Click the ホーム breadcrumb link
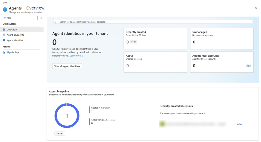 (6, 3)
